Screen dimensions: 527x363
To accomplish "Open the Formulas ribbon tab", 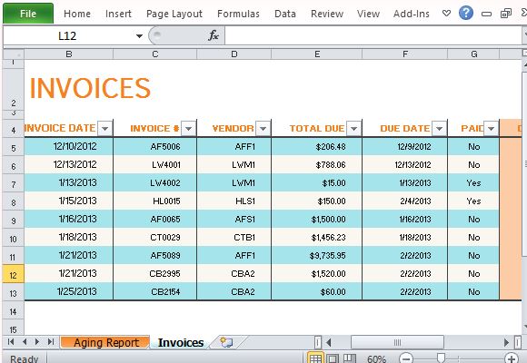I will (x=238, y=14).
